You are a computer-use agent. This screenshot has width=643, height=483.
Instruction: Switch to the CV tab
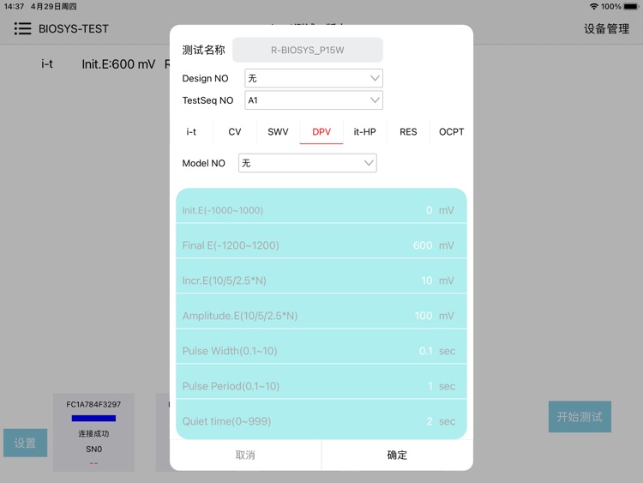click(x=235, y=132)
